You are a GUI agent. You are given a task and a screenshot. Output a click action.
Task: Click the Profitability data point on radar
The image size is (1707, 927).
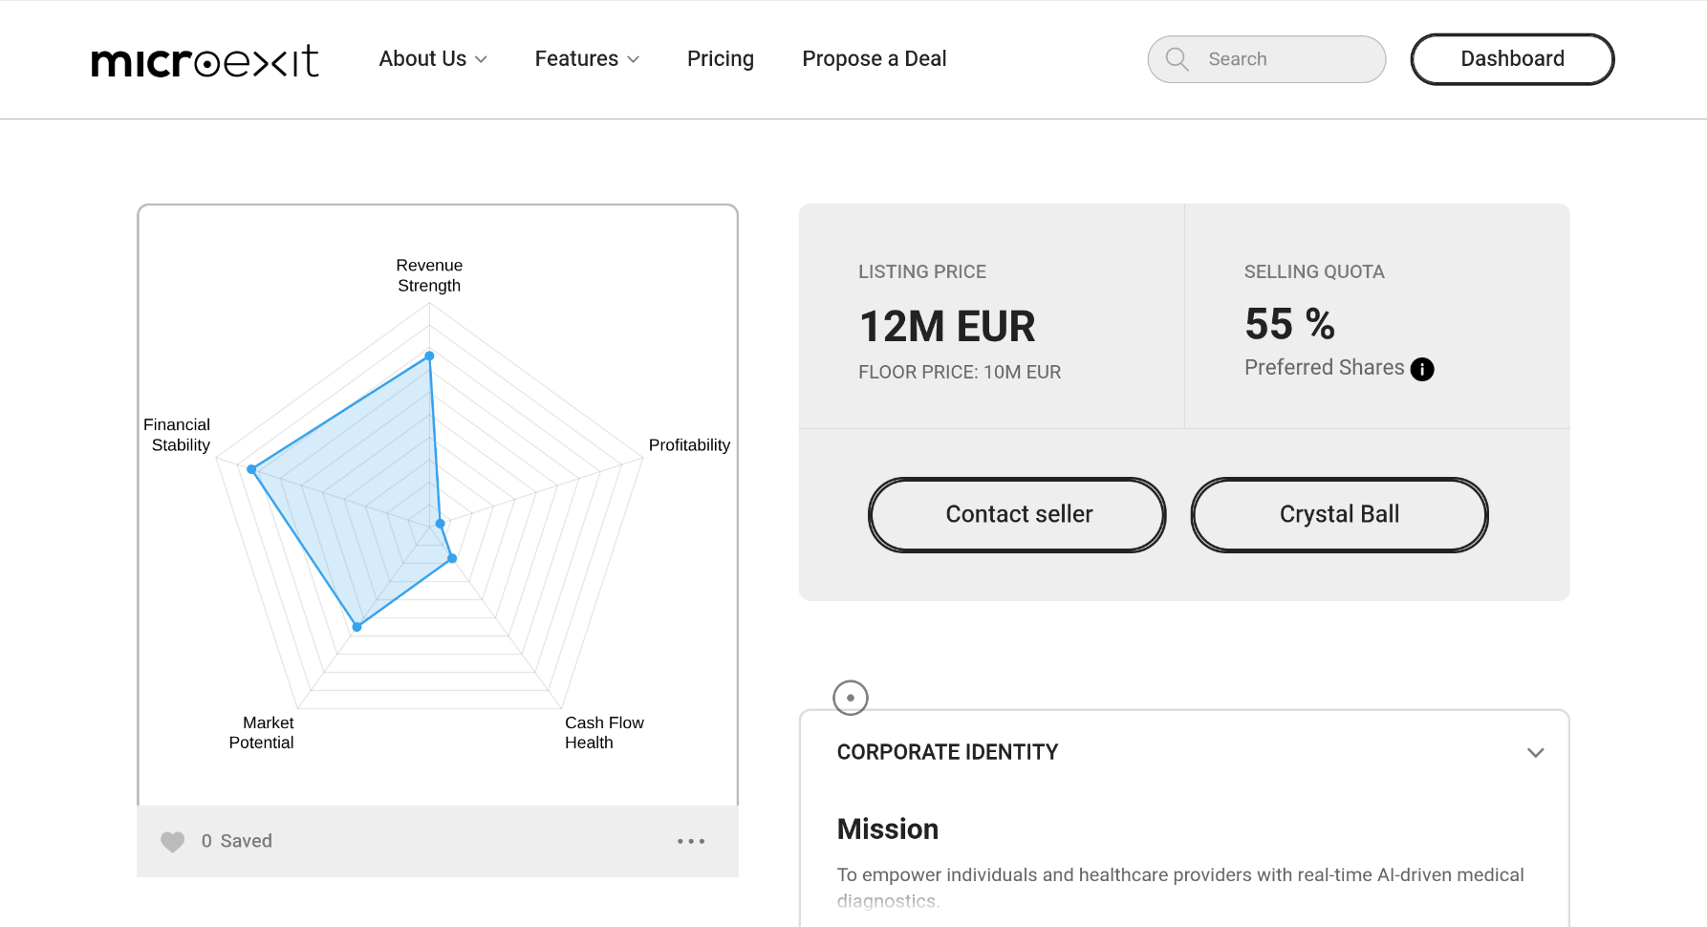point(441,524)
